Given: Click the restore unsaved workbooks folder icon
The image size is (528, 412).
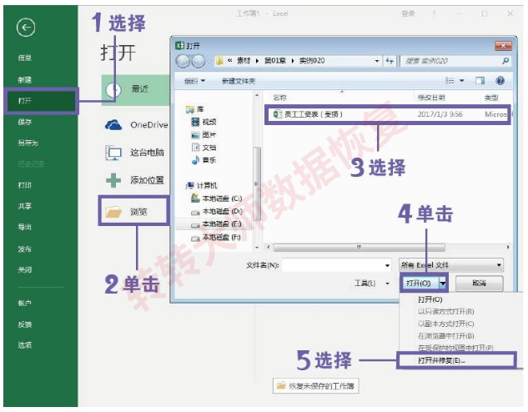Looking at the screenshot, I should coord(281,386).
